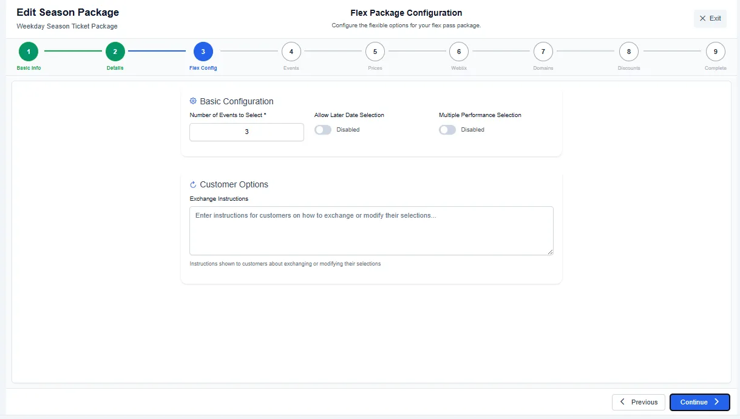The width and height of the screenshot is (740, 419).
Task: Click the 'Flex Package Configuration' heading
Action: (x=406, y=13)
